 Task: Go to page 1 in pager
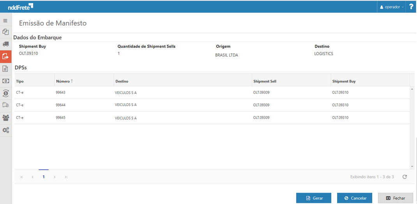pyautogui.click(x=44, y=177)
